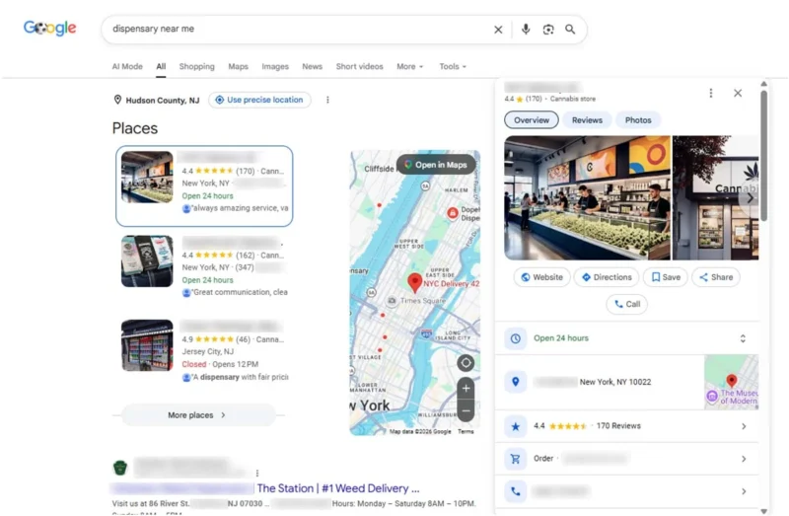Select the Photos panel tab

click(x=638, y=120)
